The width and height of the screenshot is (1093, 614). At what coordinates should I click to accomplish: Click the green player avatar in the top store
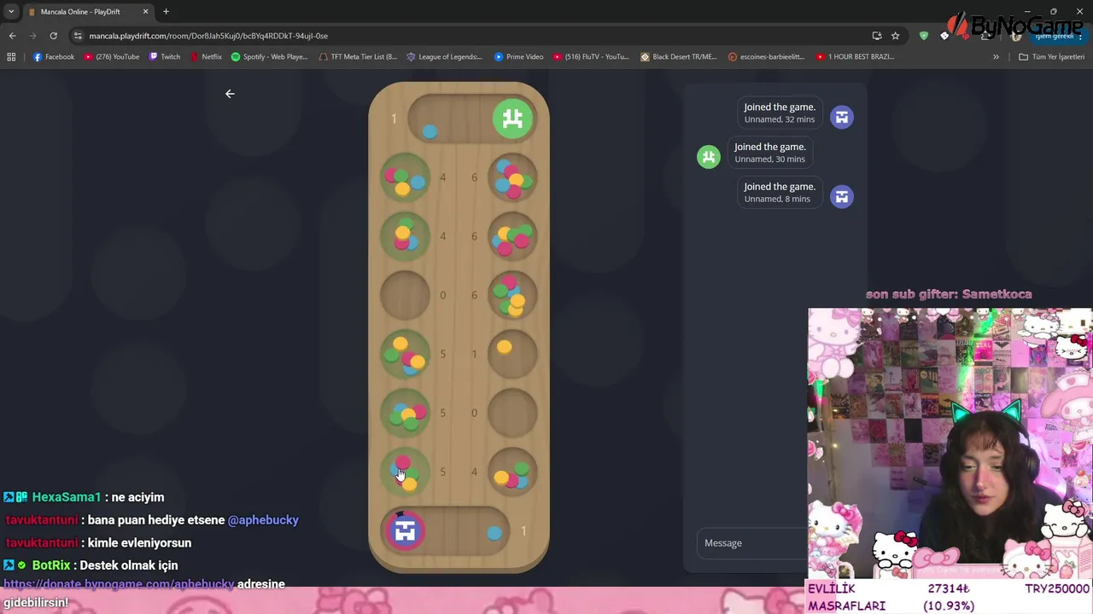tap(512, 119)
